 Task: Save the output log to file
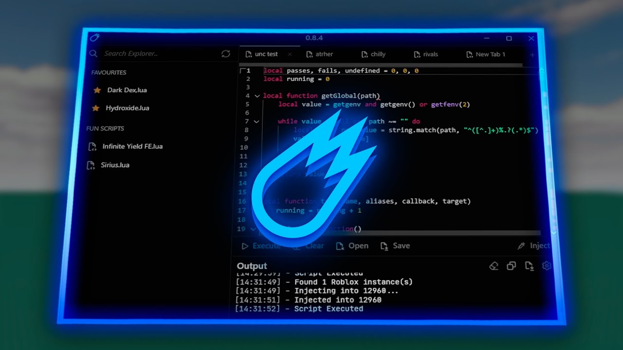tap(529, 266)
